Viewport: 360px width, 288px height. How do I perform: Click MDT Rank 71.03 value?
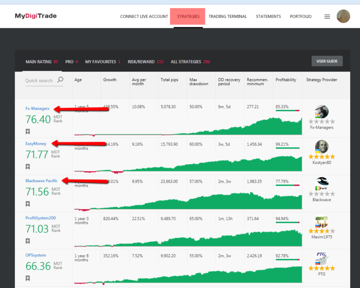[x=37, y=229]
